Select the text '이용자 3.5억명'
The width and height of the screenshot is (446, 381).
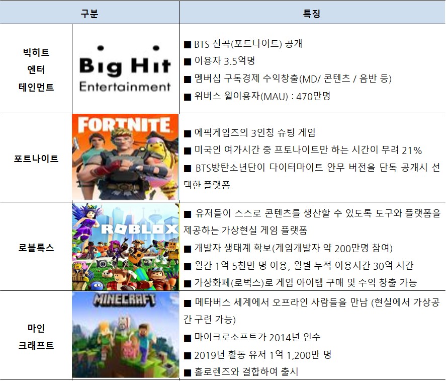219,61
